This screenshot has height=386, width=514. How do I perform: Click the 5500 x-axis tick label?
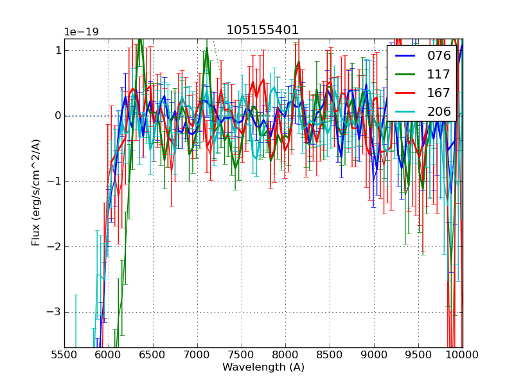(x=64, y=354)
